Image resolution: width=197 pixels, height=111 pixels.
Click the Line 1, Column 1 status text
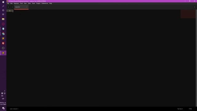point(14,109)
